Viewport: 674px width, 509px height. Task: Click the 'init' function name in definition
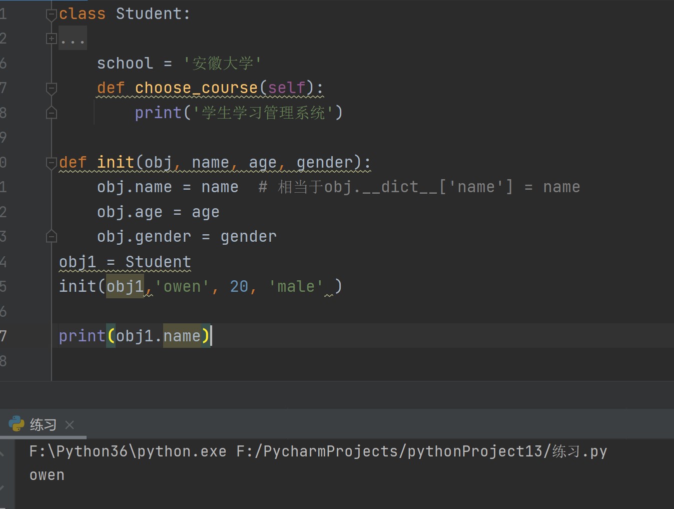click(x=115, y=163)
